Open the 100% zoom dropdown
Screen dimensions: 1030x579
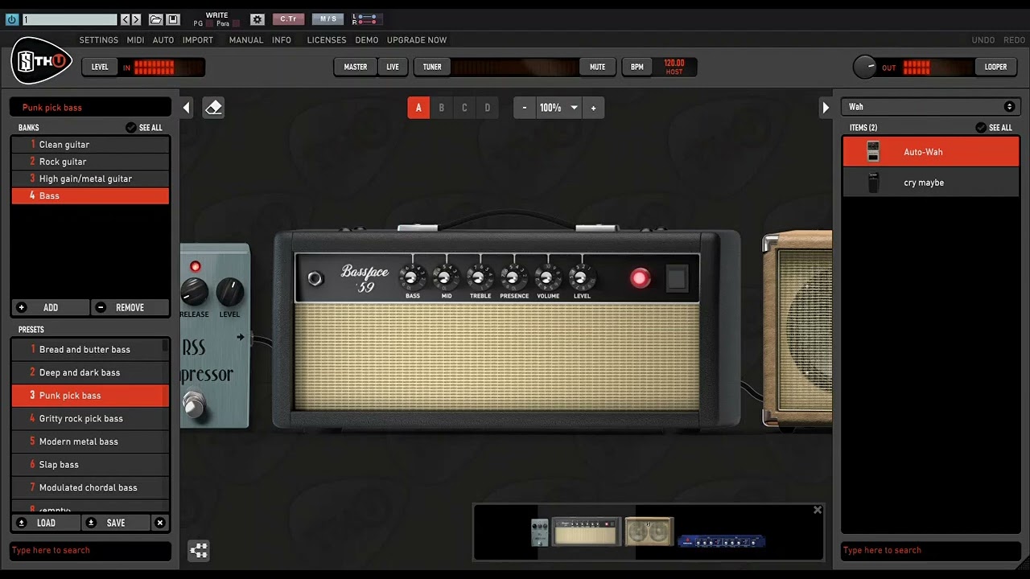pyautogui.click(x=559, y=108)
